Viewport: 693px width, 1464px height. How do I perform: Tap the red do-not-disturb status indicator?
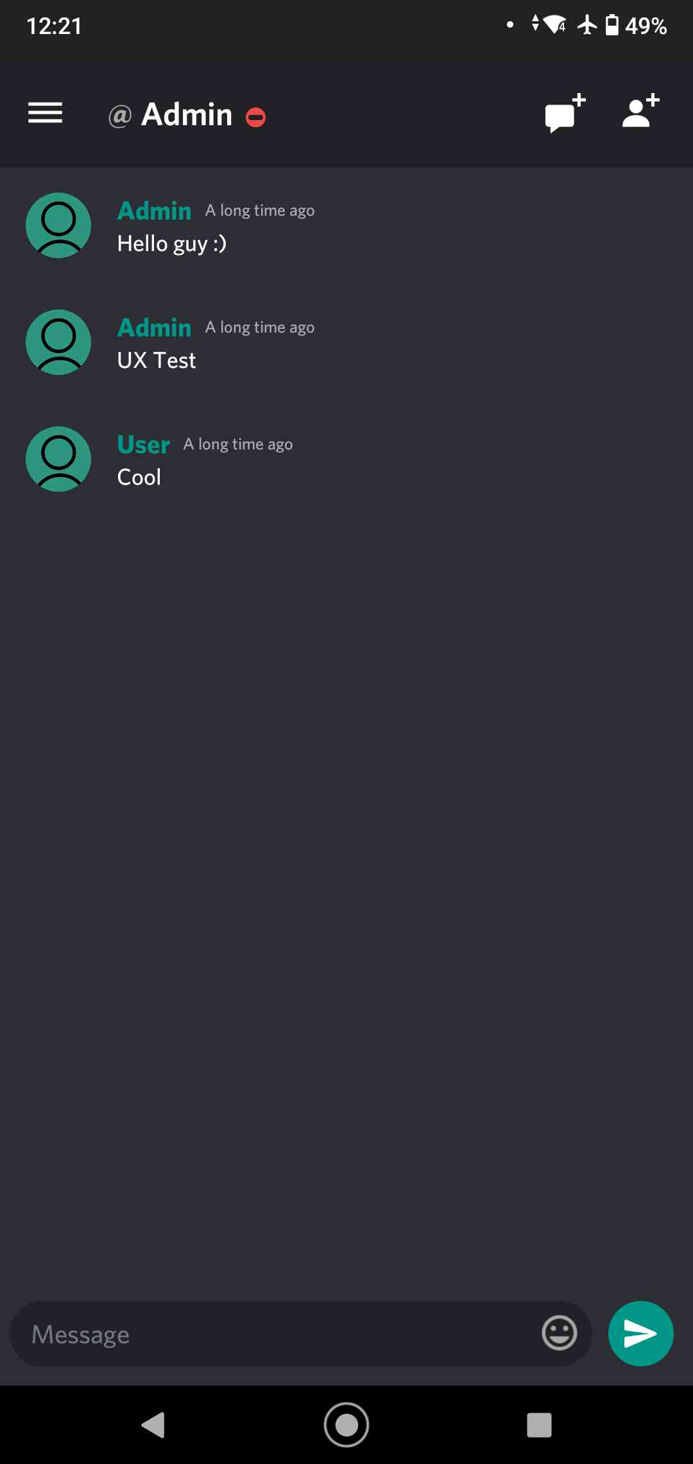pyautogui.click(x=256, y=118)
